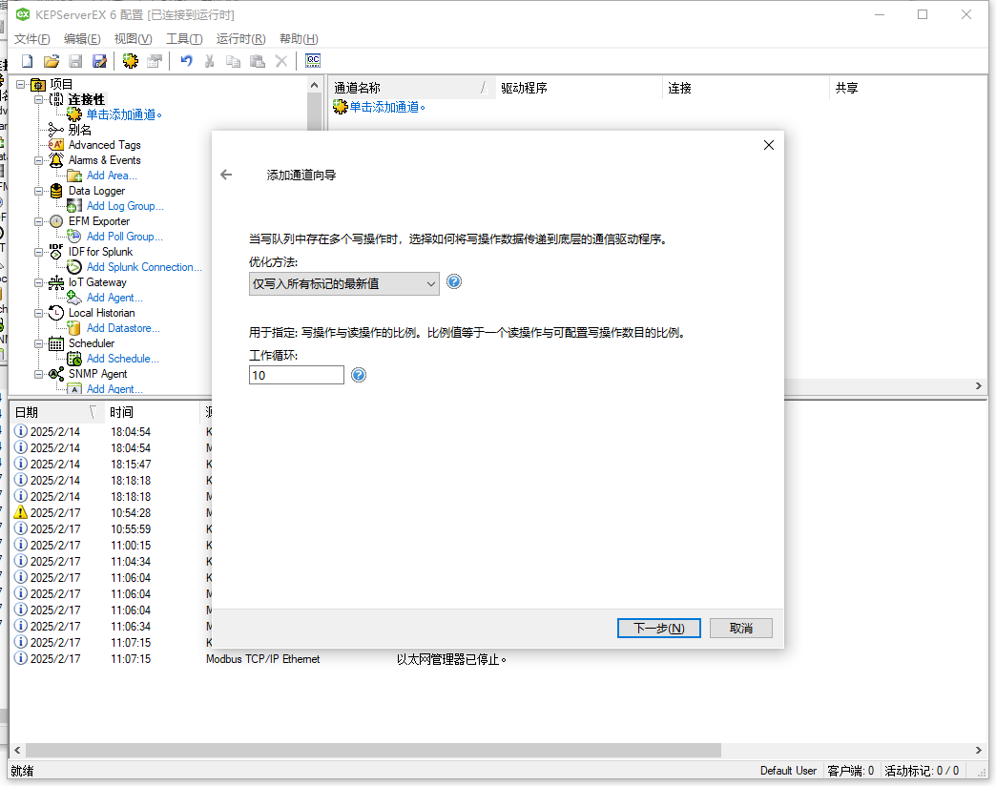The image size is (996, 786).
Task: Click the Save toolbar icon
Action: click(x=75, y=61)
